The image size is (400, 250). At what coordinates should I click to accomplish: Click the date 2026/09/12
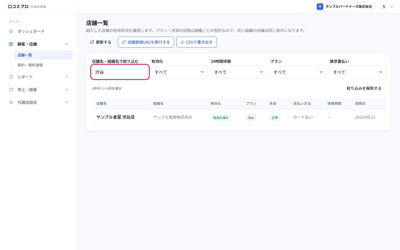click(365, 117)
